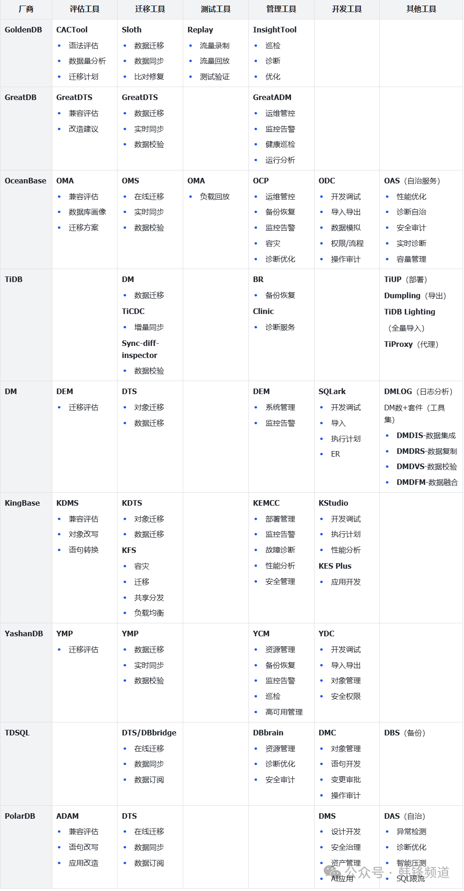This screenshot has width=464, height=891.
Task: Select the KingBase vendor cell
Action: coord(26,558)
